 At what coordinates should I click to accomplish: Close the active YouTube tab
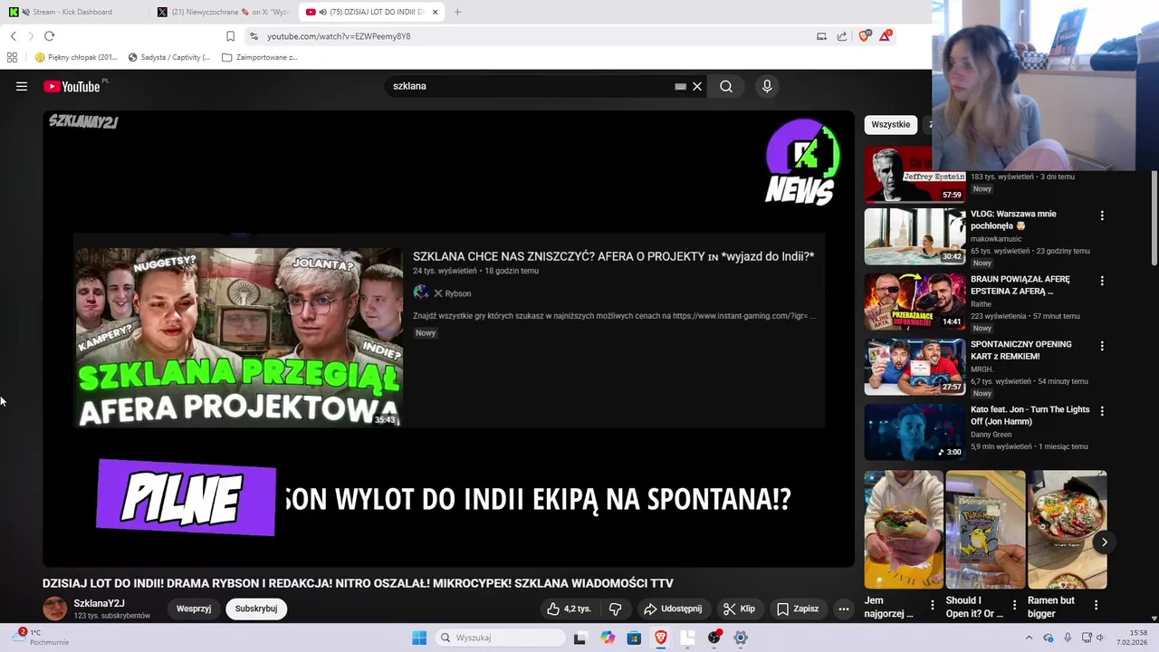[x=436, y=12]
